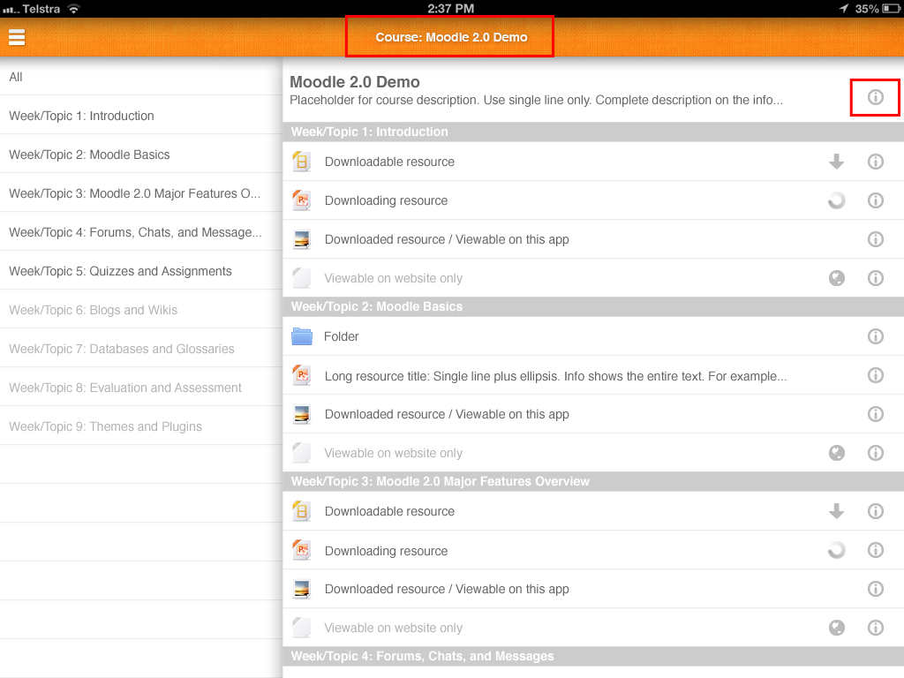This screenshot has width=904, height=678.
Task: Select Week/Topic 1: Introduction in sidebar
Action: [141, 116]
